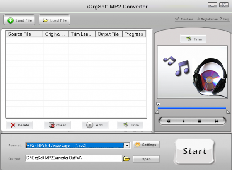Click the headphones preview image
This screenshot has width=232, height=170.
pyautogui.click(x=192, y=72)
